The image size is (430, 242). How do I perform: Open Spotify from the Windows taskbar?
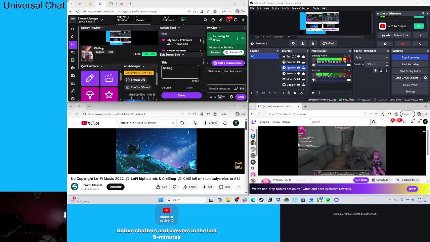tap(328, 200)
